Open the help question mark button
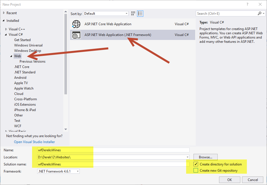Screen dimensions: 267x185 247,5
